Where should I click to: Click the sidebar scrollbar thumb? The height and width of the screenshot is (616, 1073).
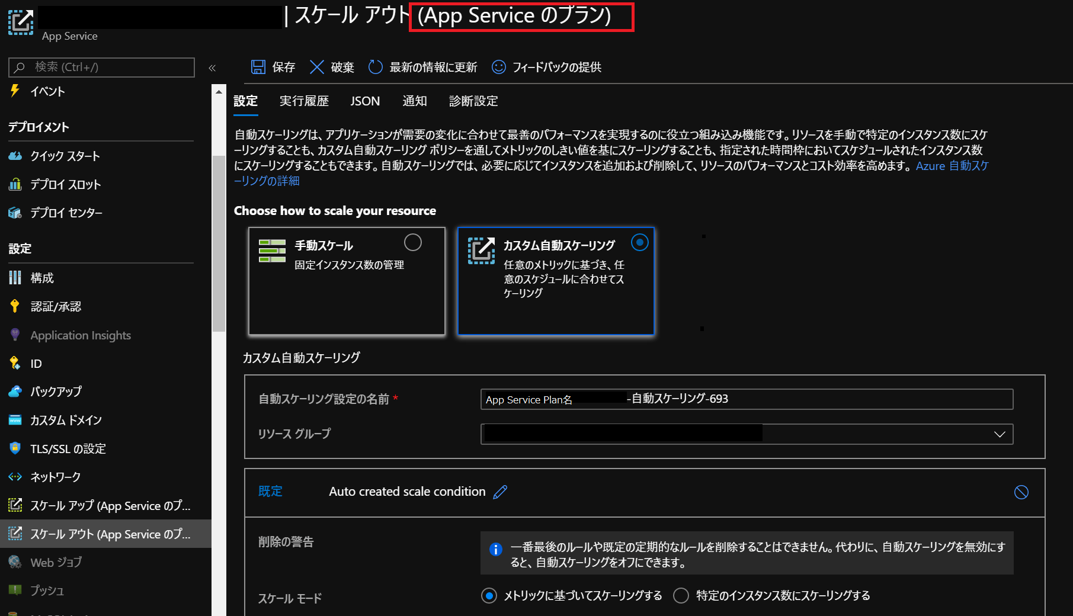(219, 243)
